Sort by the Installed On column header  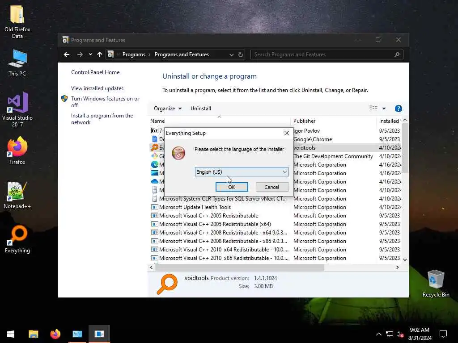point(390,121)
